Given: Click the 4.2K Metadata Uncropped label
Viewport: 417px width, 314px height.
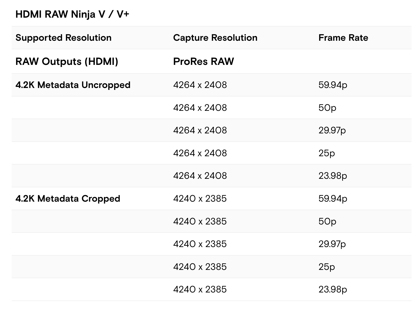Looking at the screenshot, I should tap(73, 85).
